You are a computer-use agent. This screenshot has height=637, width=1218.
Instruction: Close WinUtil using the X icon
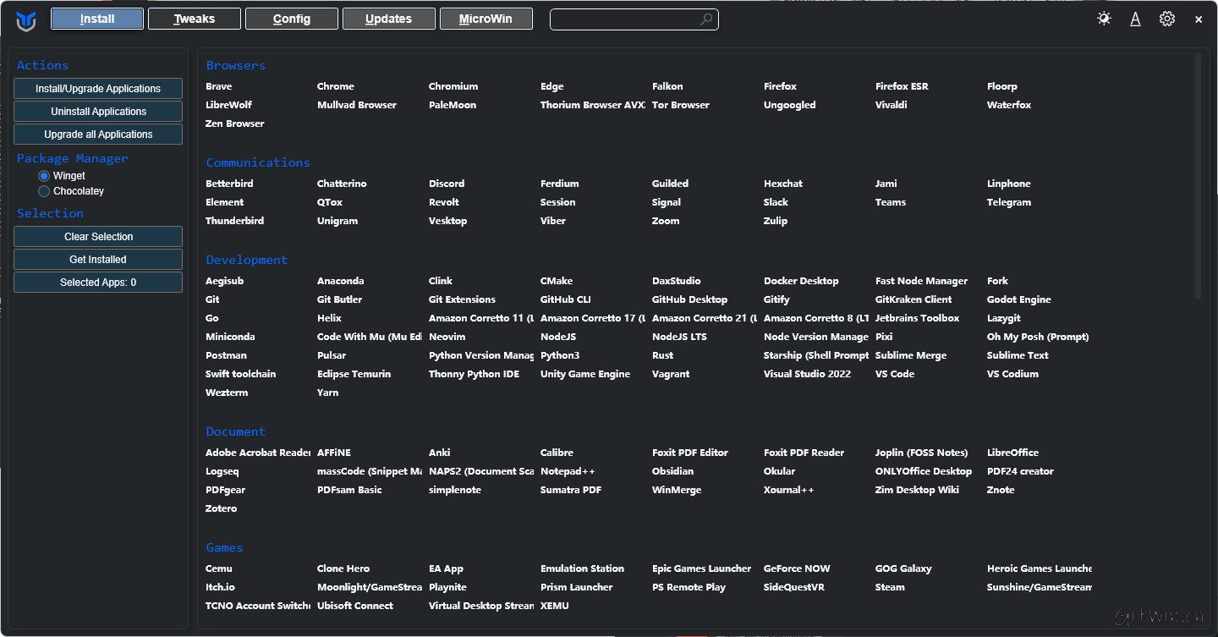pyautogui.click(x=1199, y=19)
